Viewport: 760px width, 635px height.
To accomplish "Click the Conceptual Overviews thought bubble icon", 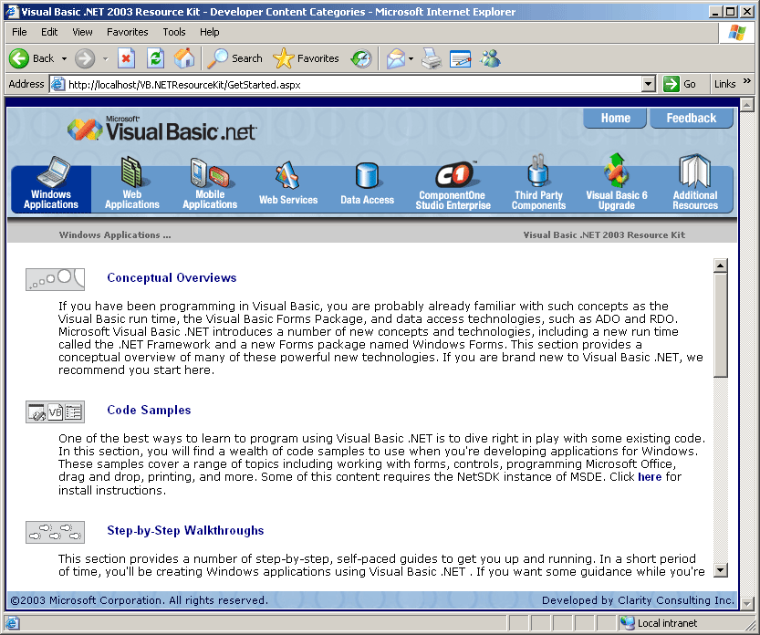I will click(x=55, y=279).
